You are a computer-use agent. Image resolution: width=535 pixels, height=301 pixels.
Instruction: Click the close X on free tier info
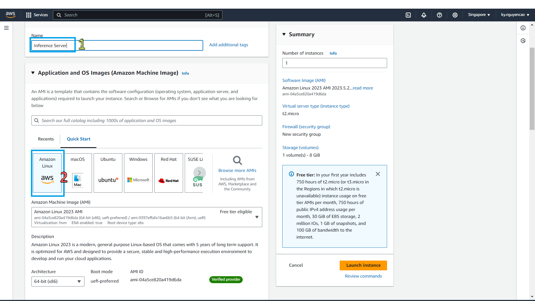tap(378, 174)
